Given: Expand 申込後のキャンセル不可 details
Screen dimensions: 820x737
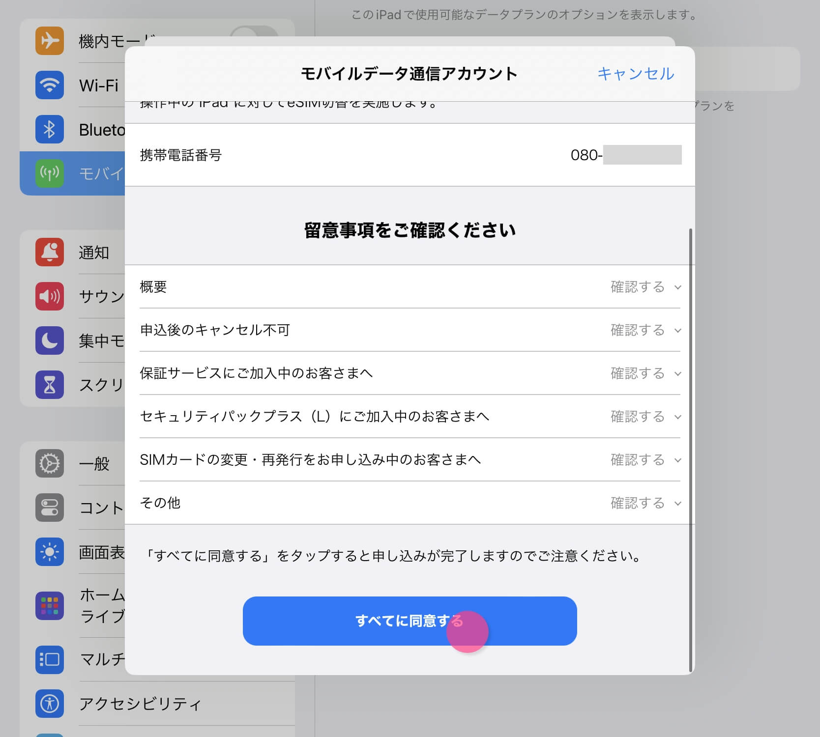Looking at the screenshot, I should point(645,330).
